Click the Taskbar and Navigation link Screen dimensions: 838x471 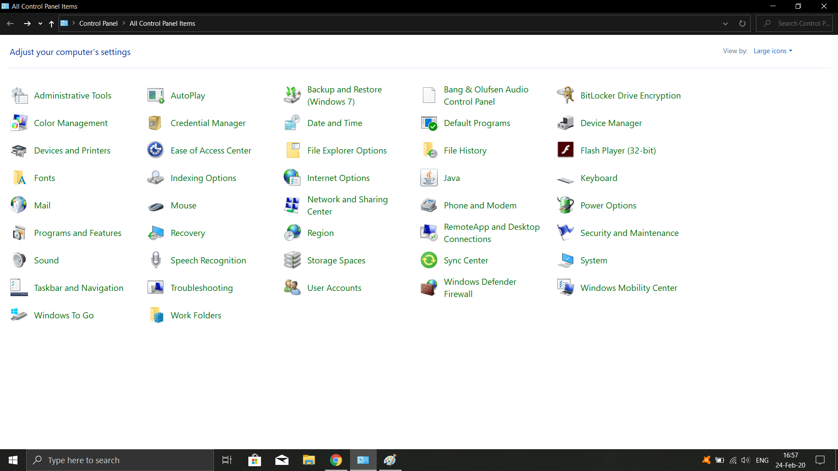point(79,288)
